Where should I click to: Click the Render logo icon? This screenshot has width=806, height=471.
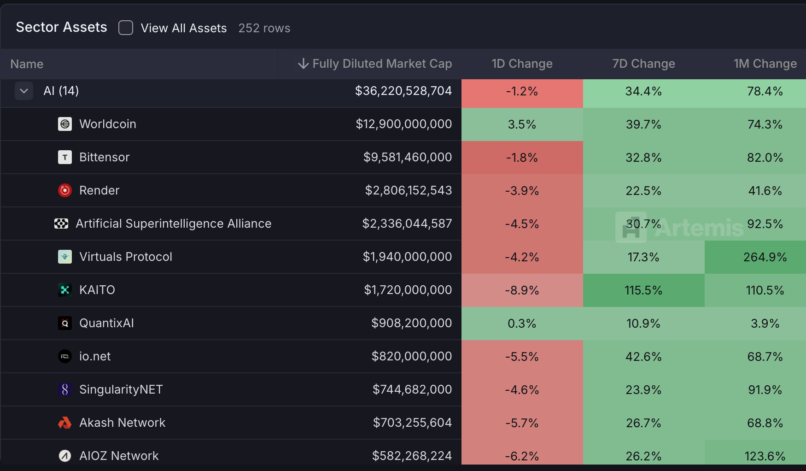point(65,190)
